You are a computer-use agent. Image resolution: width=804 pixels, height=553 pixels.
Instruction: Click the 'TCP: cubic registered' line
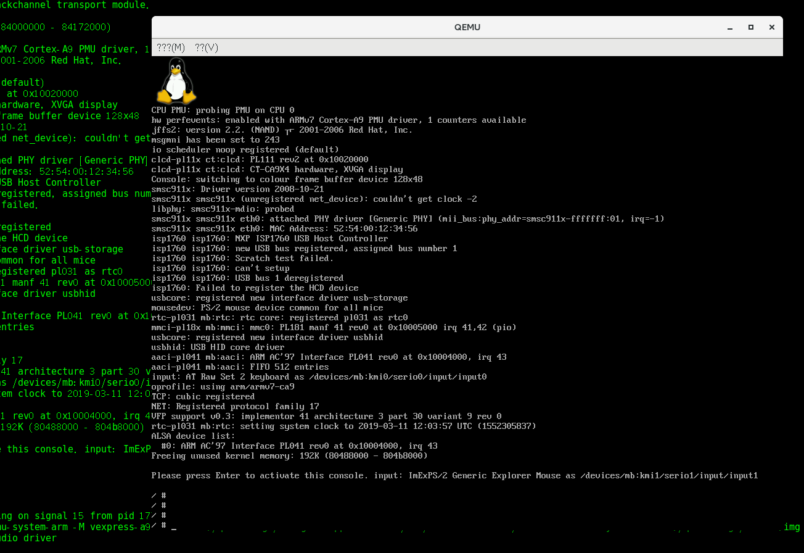click(203, 397)
